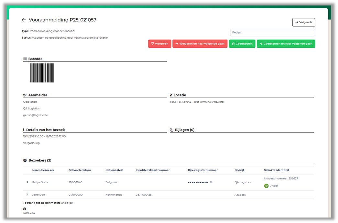Viewport: 338px width, 223px height.
Task: Select Goedkeuren en naar volgende gaan
Action: pos(286,44)
